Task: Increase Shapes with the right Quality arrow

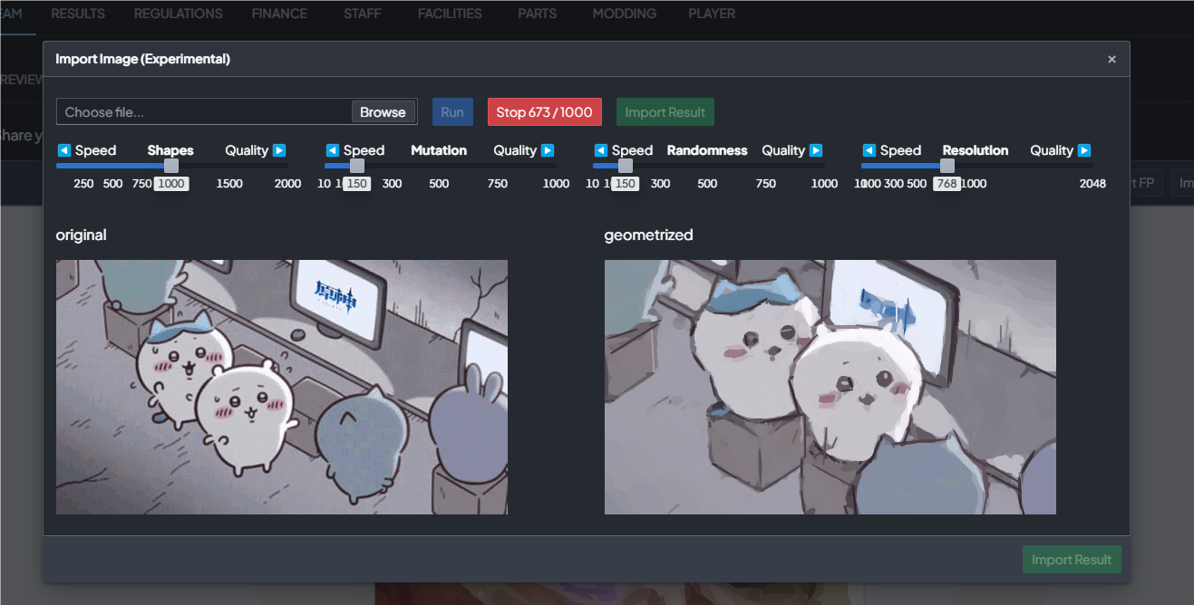Action: pyautogui.click(x=279, y=150)
